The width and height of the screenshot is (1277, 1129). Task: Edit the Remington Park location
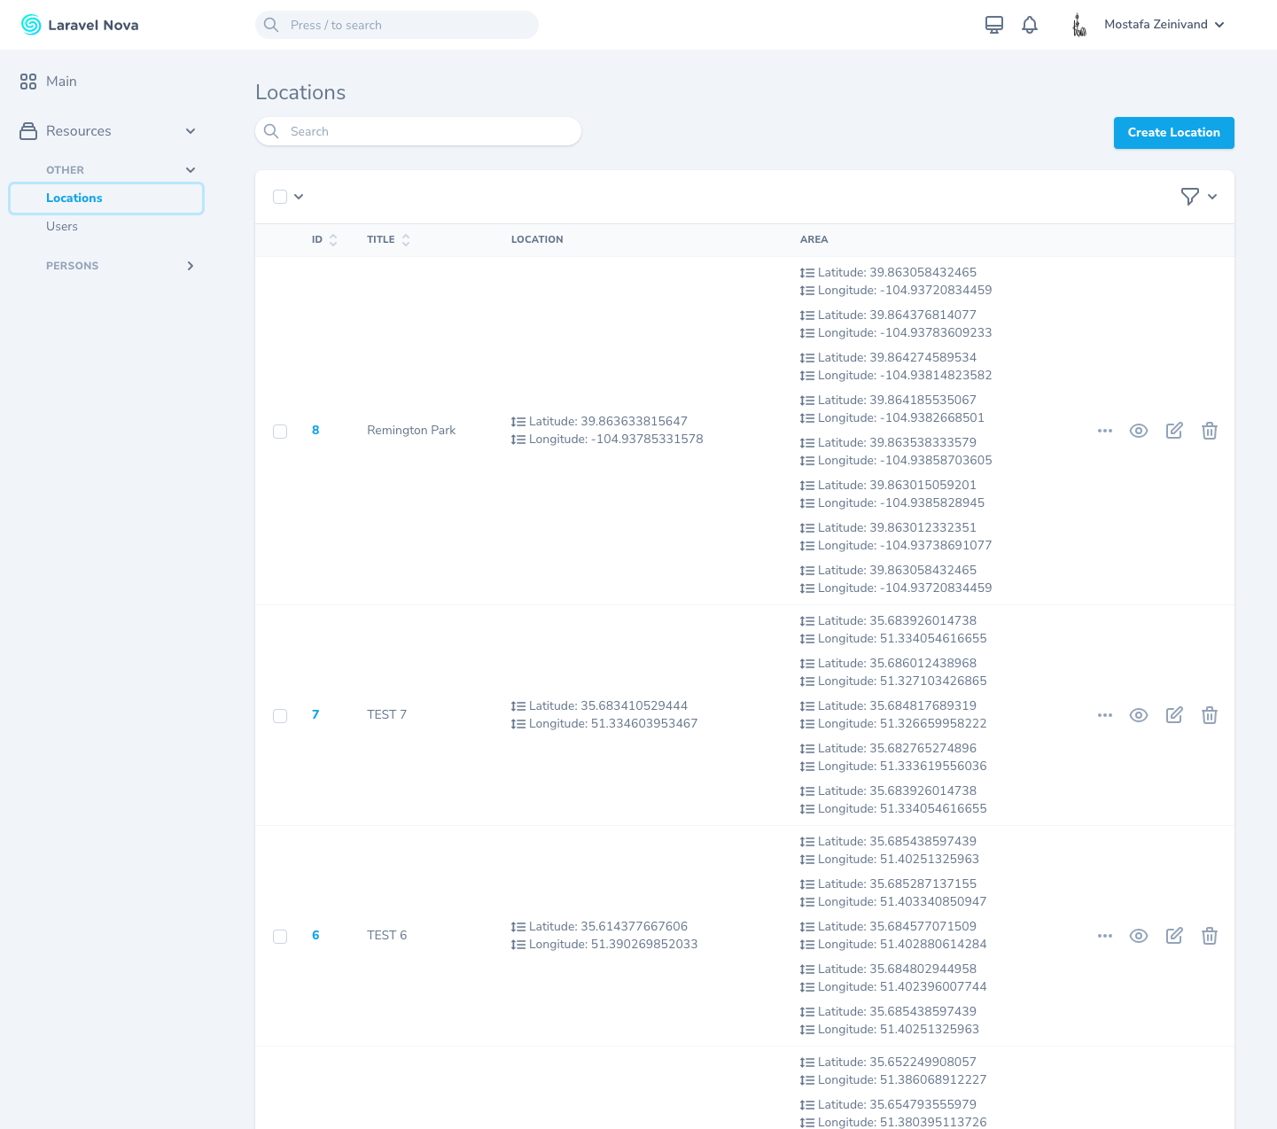point(1173,431)
